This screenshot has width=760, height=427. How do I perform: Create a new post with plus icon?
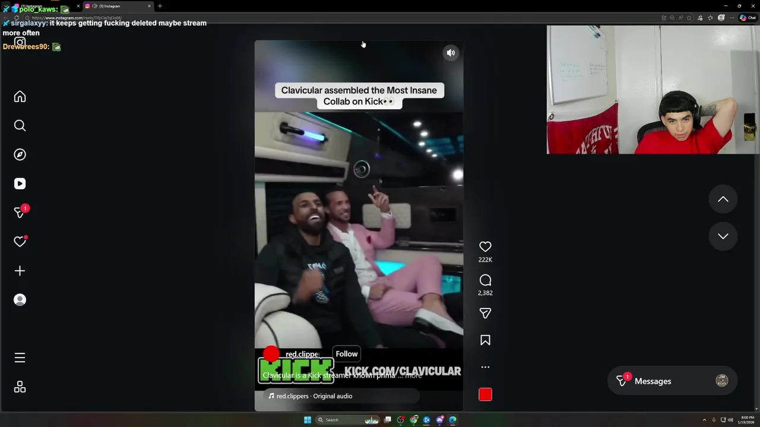[20, 271]
